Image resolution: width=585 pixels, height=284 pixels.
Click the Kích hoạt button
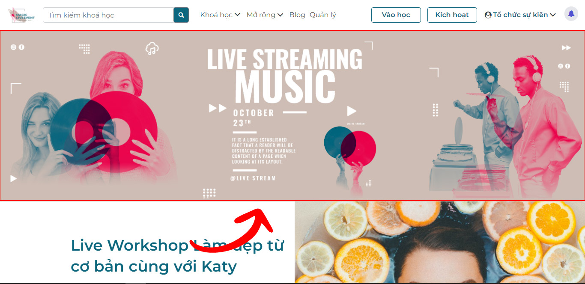click(452, 15)
